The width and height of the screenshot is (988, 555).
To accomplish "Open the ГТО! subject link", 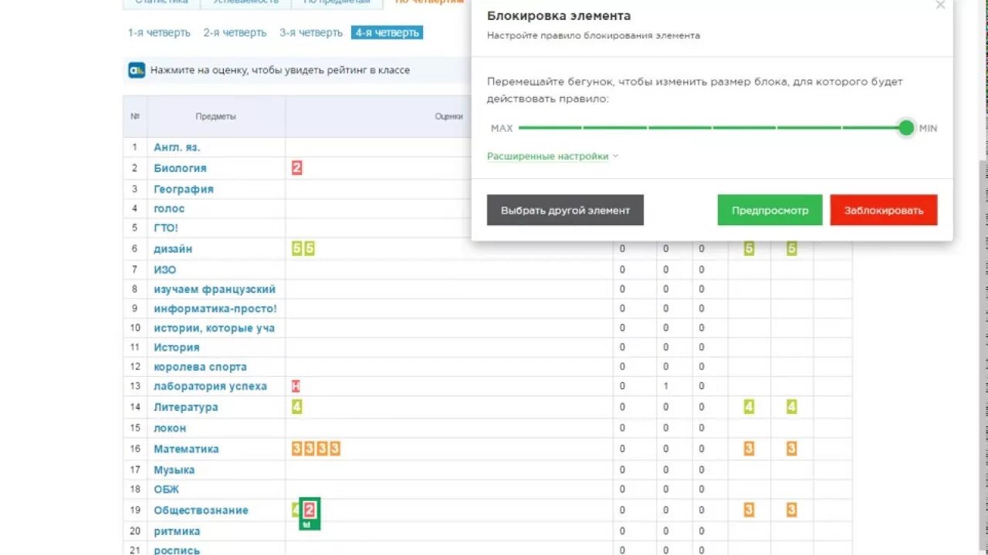I will (x=166, y=228).
